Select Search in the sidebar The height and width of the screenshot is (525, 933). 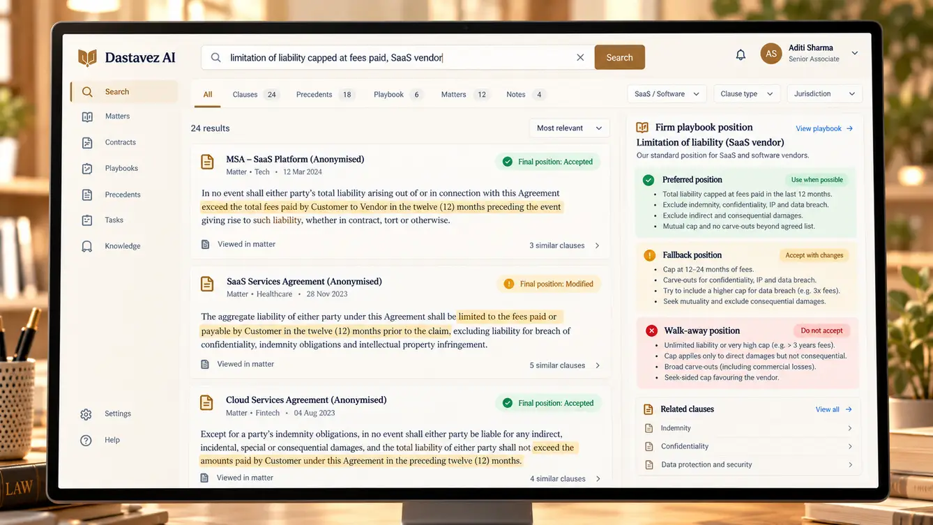pyautogui.click(x=123, y=91)
